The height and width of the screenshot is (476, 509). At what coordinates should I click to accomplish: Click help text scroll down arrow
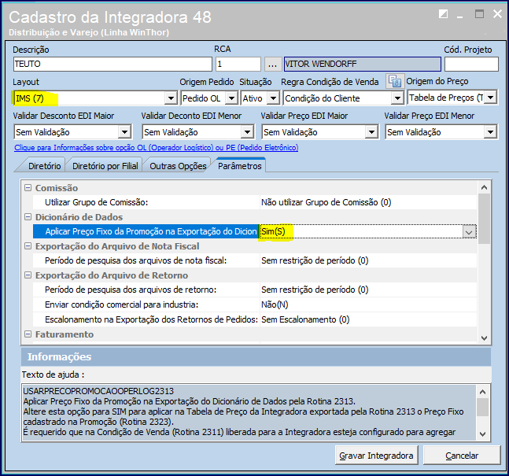483,434
